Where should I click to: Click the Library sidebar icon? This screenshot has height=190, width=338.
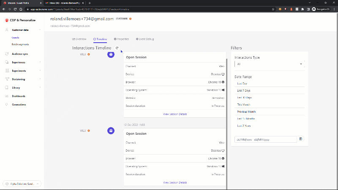[7, 87]
